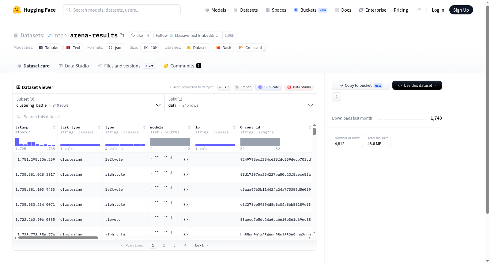Open Files and versions tab

pyautogui.click(x=126, y=66)
